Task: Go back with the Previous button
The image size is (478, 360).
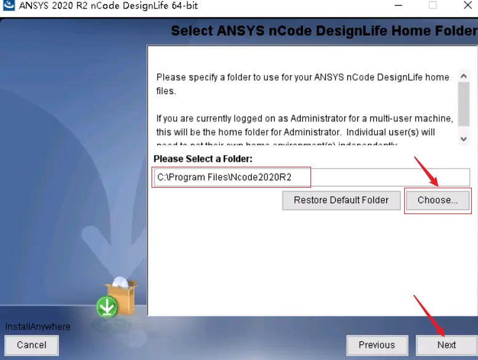Action: click(377, 345)
